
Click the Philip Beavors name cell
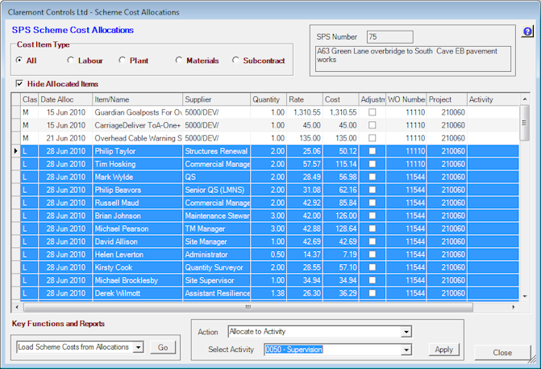point(138,190)
